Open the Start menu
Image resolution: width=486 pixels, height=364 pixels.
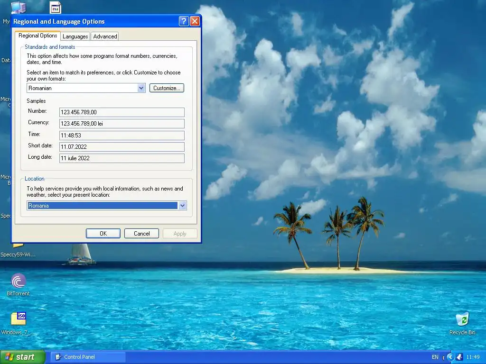click(23, 357)
